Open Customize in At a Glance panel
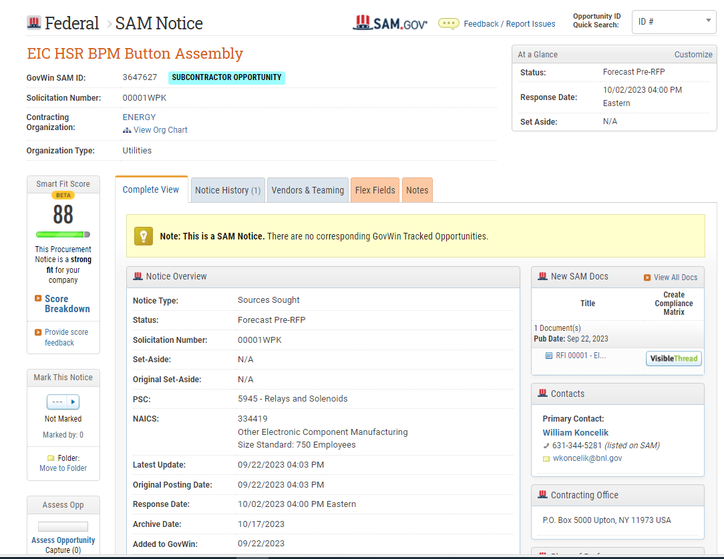This screenshot has width=724, height=559. click(x=693, y=55)
